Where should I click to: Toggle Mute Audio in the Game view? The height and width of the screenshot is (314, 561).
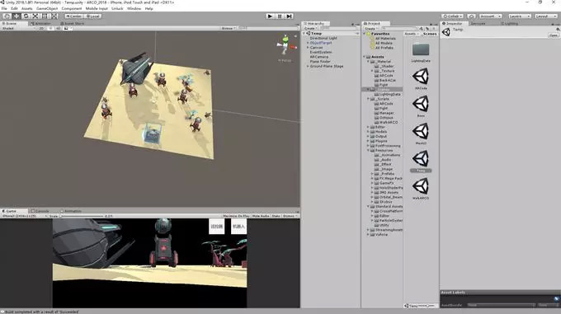261,216
